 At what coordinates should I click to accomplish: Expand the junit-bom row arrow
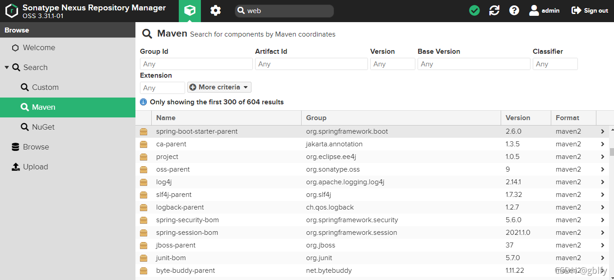603,258
